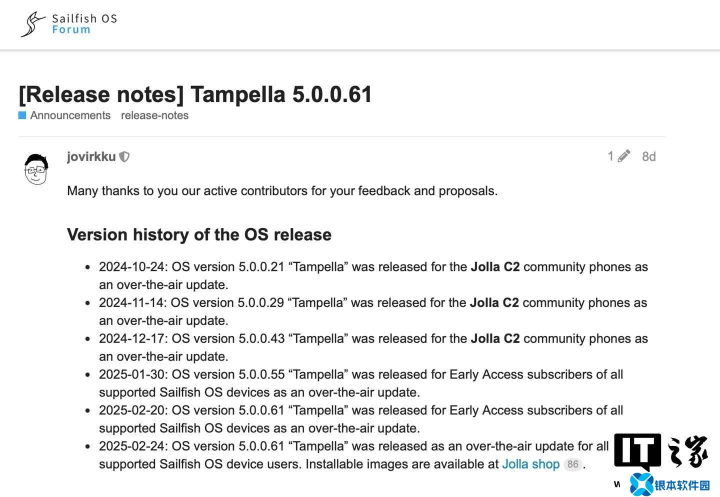Click the IT之家 watermark logo
Viewport: 720px width, 497px height.
point(661,451)
